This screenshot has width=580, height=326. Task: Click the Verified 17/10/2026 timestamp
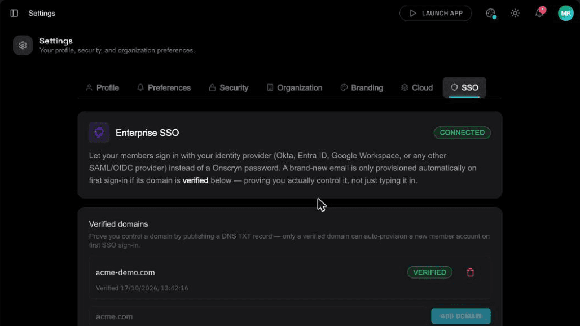[x=142, y=288]
